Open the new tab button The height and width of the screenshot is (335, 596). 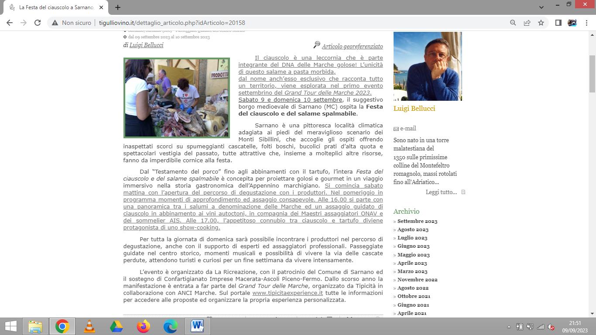(x=117, y=7)
